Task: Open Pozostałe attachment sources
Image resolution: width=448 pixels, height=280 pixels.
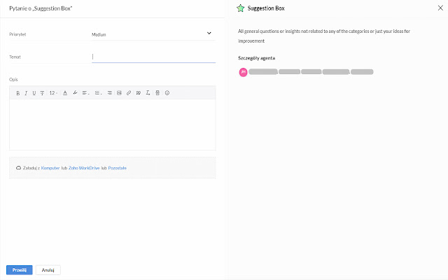Action: tap(117, 168)
